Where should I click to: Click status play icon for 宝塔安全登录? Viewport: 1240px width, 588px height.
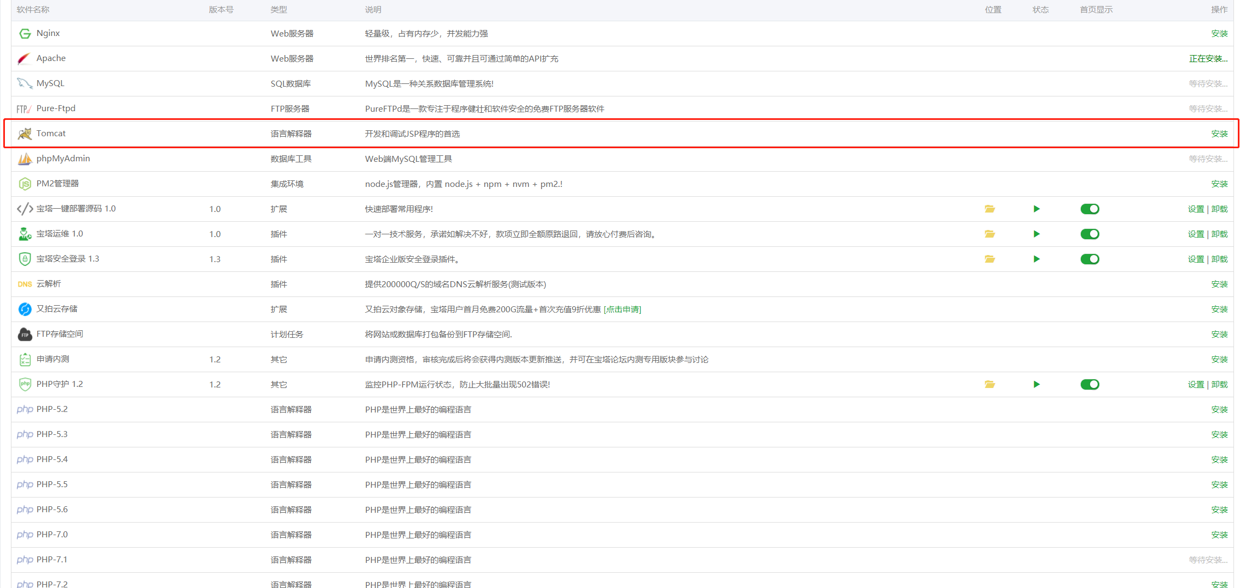1037,259
